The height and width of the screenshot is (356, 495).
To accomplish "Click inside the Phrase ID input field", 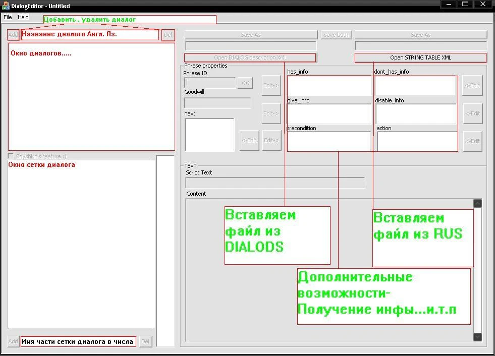I will pos(209,82).
